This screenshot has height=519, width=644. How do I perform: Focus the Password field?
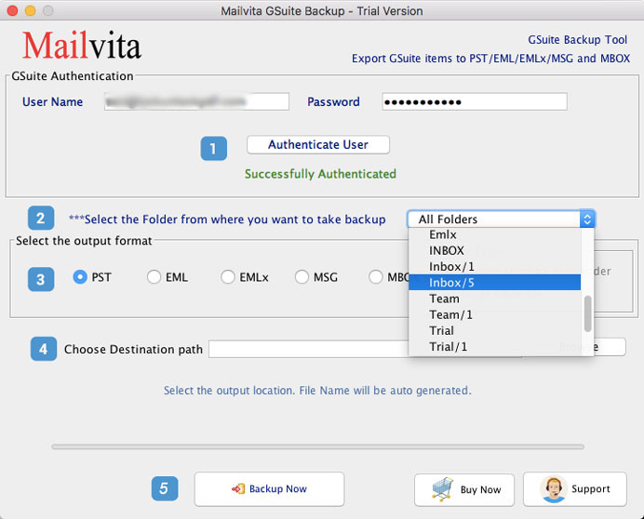475,101
